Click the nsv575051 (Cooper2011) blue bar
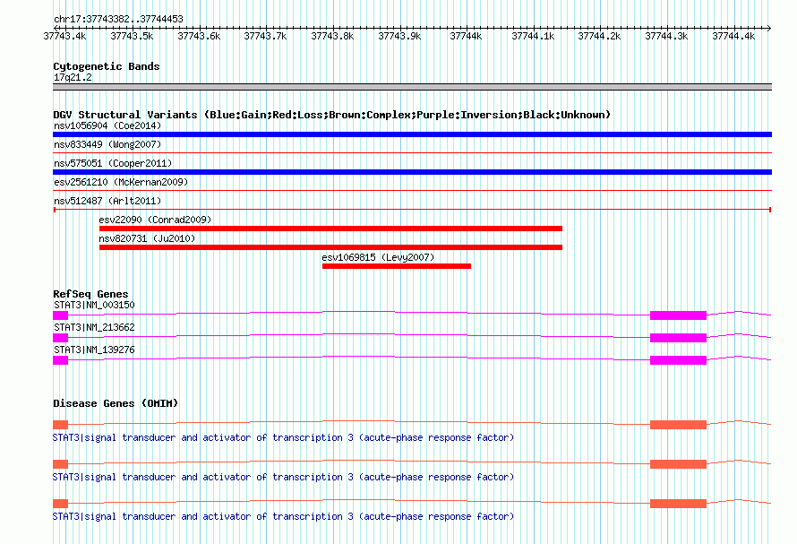The height and width of the screenshot is (544, 797). [412, 172]
